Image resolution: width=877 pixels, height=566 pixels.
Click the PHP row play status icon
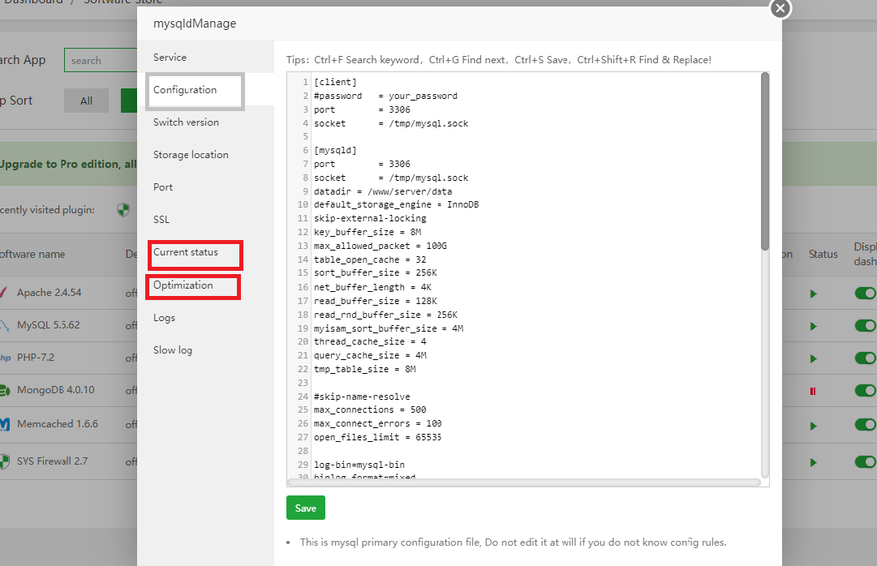click(x=813, y=358)
